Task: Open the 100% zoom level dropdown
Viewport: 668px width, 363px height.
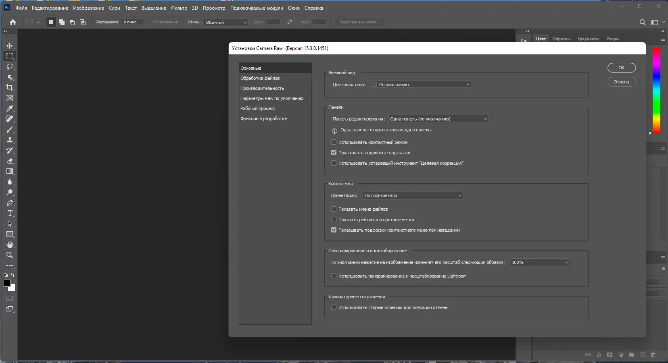Action: pyautogui.click(x=540, y=262)
